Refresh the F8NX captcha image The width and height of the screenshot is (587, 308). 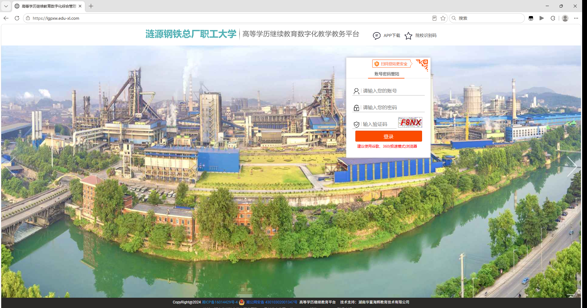(410, 122)
